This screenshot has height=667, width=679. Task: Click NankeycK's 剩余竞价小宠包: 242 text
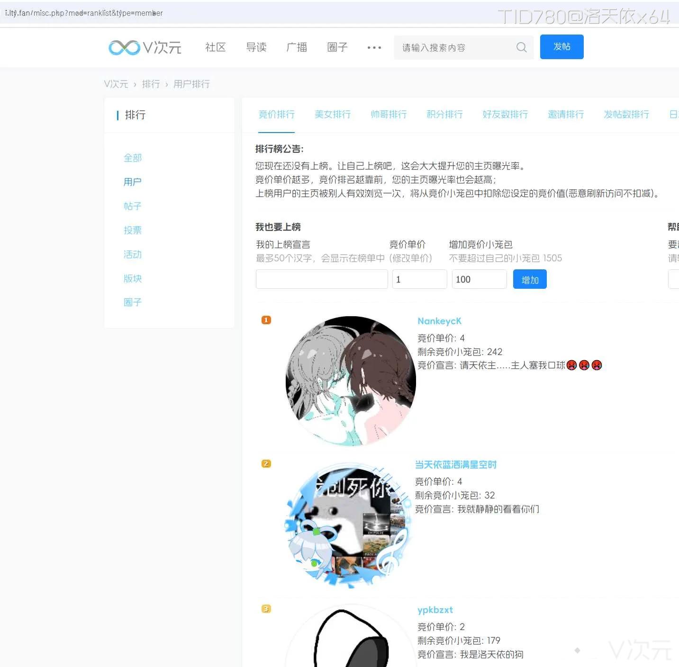[460, 352]
